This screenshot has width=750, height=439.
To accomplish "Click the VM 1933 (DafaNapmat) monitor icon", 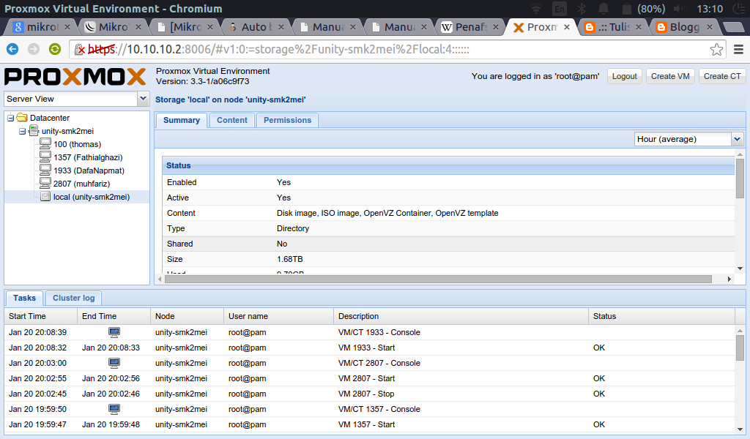I will coord(45,170).
